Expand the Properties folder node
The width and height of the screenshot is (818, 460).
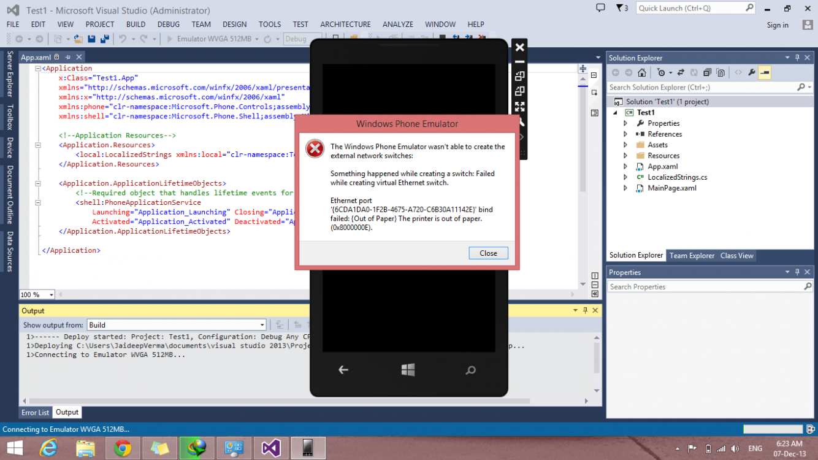point(625,123)
